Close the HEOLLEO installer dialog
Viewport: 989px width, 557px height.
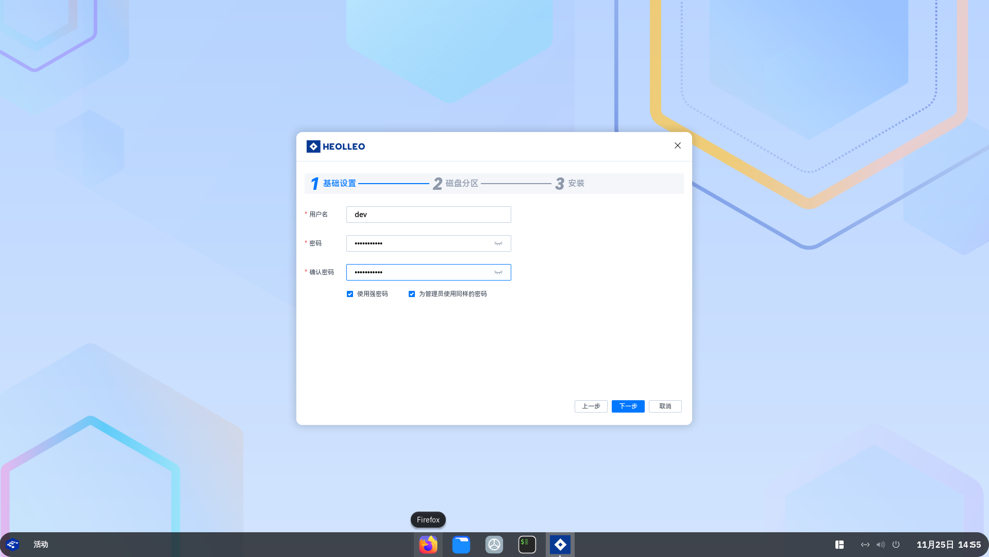pos(678,146)
